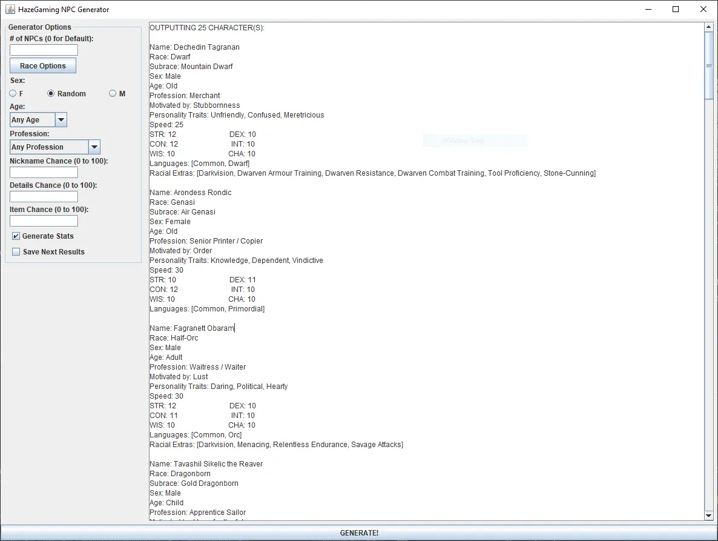Click 'Subrace: Gold Dragonborn' line
Screen dimensions: 718x541
coord(194,483)
